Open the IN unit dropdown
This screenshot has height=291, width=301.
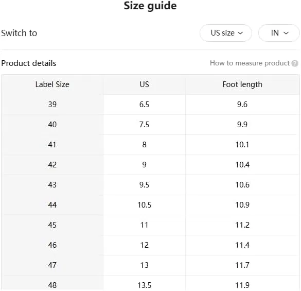point(279,33)
